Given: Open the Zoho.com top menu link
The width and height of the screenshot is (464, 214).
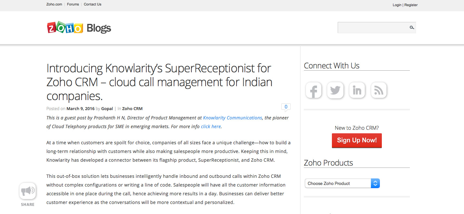Looking at the screenshot, I should [x=54, y=4].
